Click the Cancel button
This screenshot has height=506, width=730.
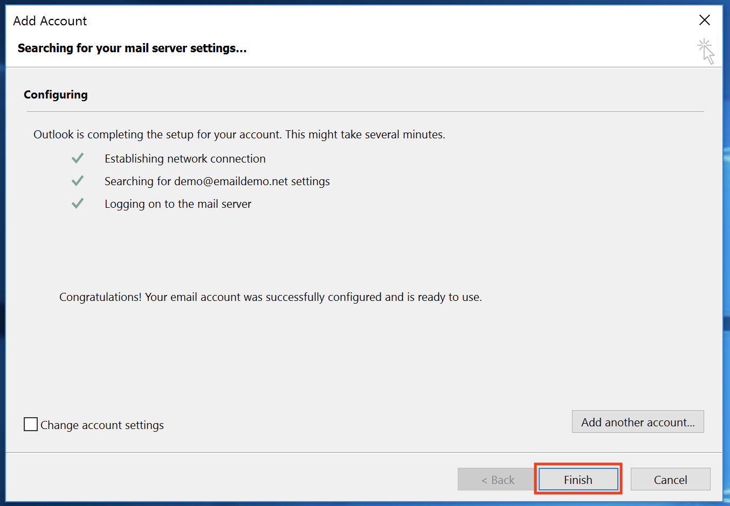coord(670,479)
